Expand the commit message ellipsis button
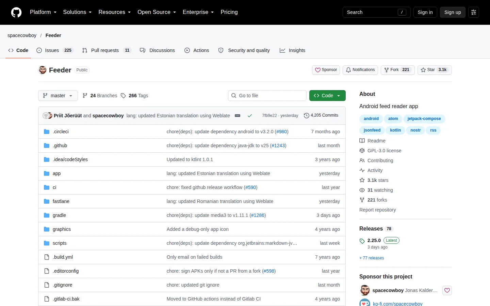Viewport: 490px width, 306px height. tap(238, 116)
